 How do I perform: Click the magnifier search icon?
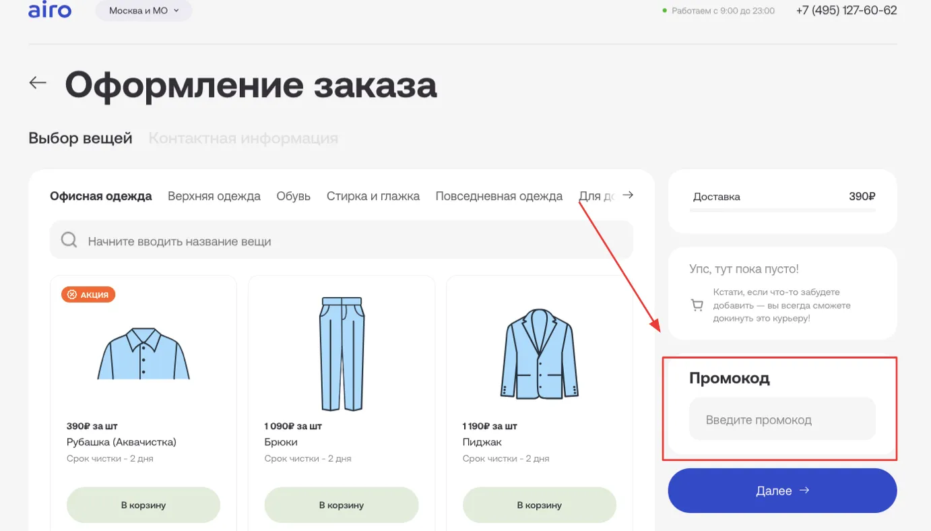(x=69, y=240)
